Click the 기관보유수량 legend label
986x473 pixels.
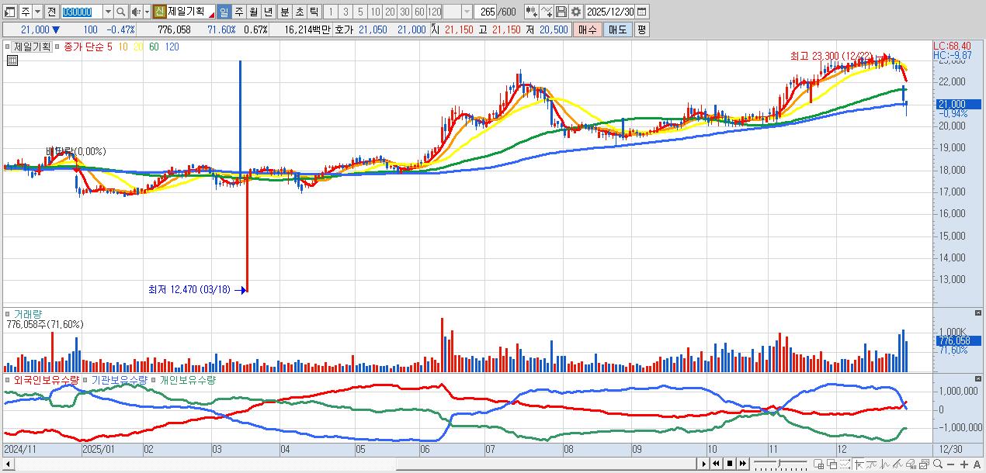point(119,380)
